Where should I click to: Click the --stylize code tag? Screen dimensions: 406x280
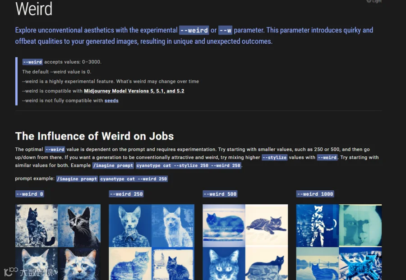274,157
